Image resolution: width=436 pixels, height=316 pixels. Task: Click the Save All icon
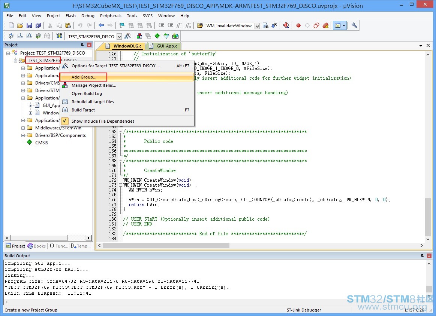point(38,25)
